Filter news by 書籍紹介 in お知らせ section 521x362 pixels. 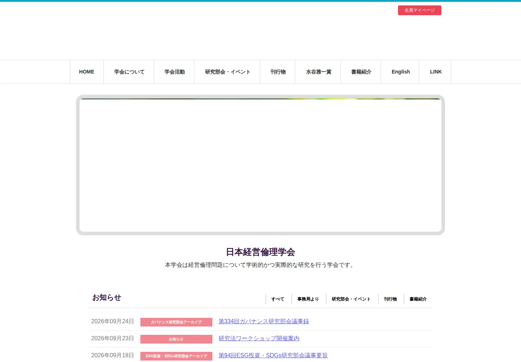[x=418, y=299]
